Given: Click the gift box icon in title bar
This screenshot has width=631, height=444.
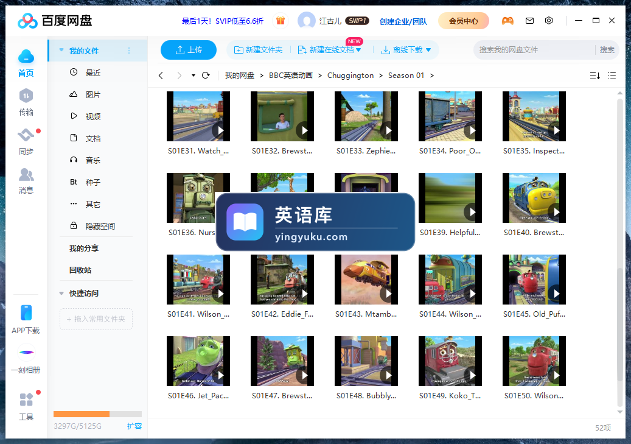Looking at the screenshot, I should [281, 21].
